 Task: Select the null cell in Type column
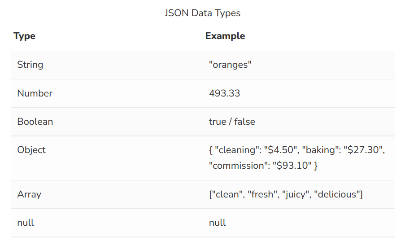(25, 223)
